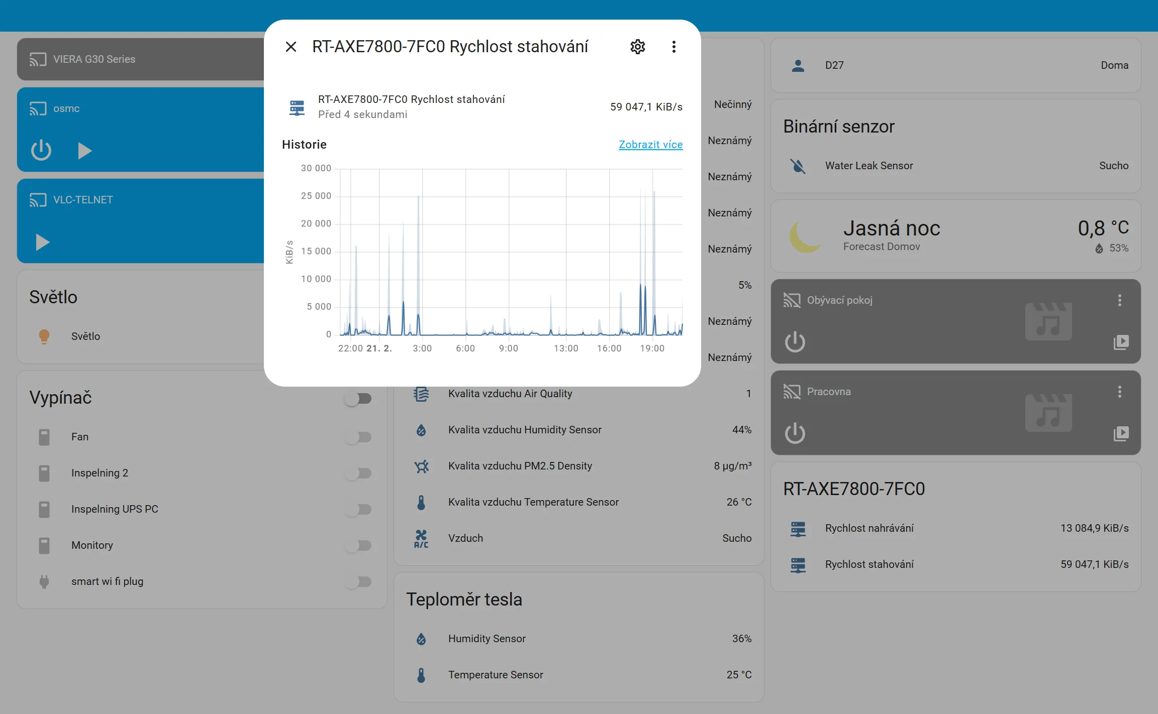Open Water Leak Sensor row
Image resolution: width=1158 pixels, height=714 pixels.
tap(956, 166)
